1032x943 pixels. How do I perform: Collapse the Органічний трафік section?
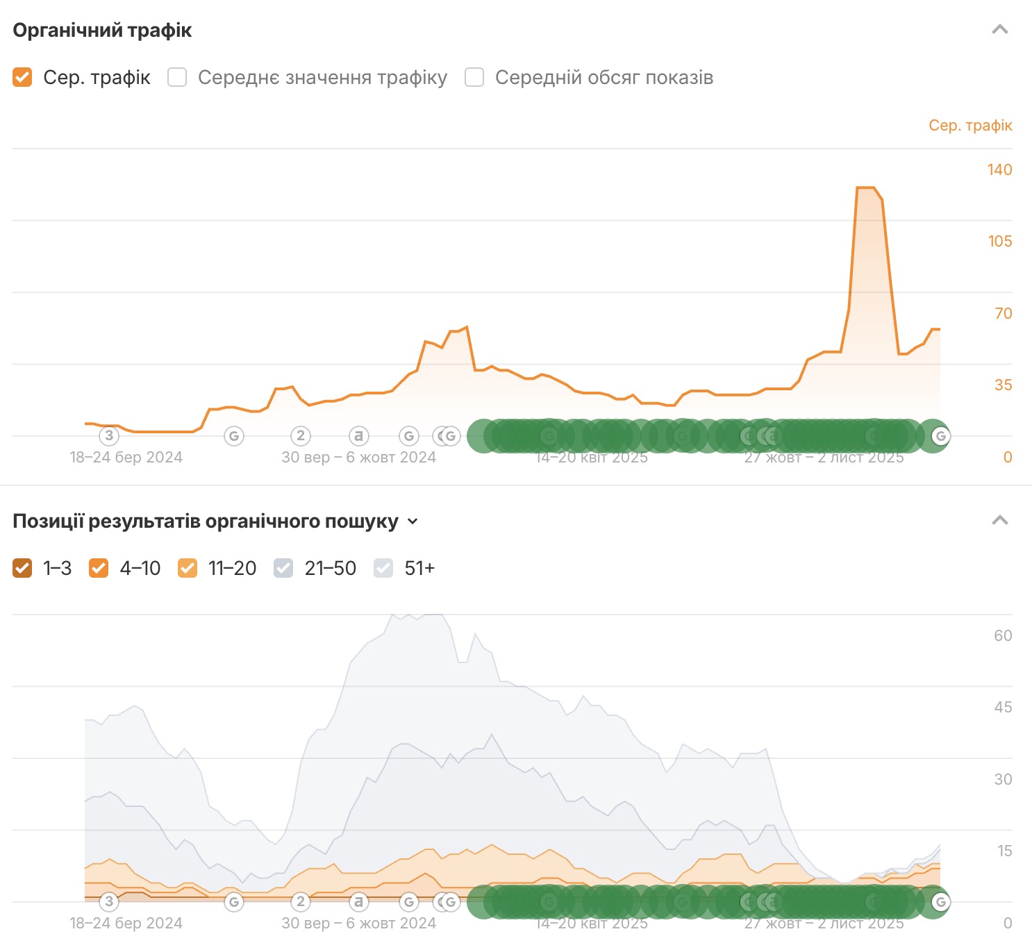coord(999,30)
